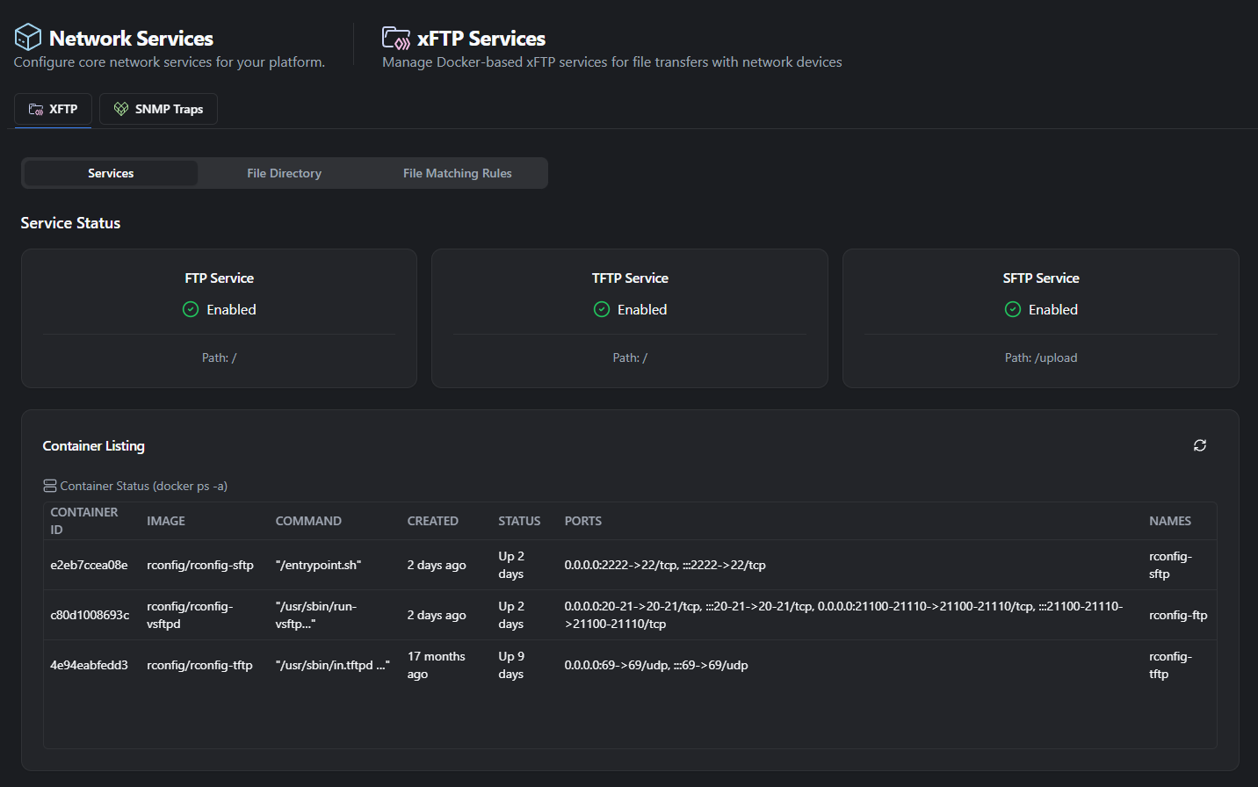Click the XFTP tab's folder icon
The image size is (1258, 787).
[36, 109]
